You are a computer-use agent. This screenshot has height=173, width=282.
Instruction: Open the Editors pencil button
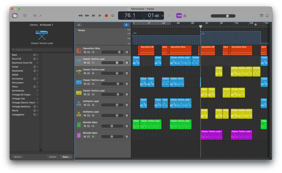tap(41, 16)
